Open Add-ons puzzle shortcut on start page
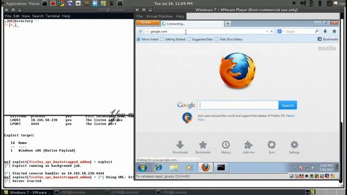 [248, 147]
